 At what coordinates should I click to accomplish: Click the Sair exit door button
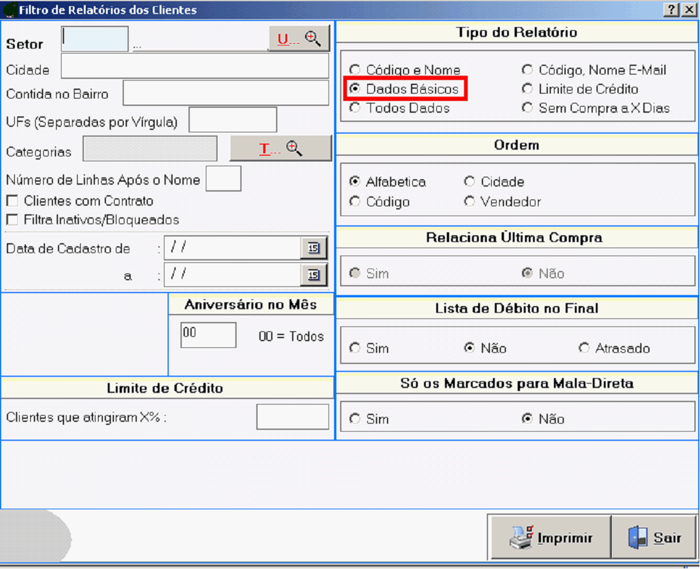654,538
